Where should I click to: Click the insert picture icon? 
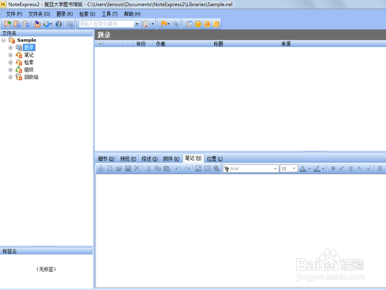click(x=198, y=168)
